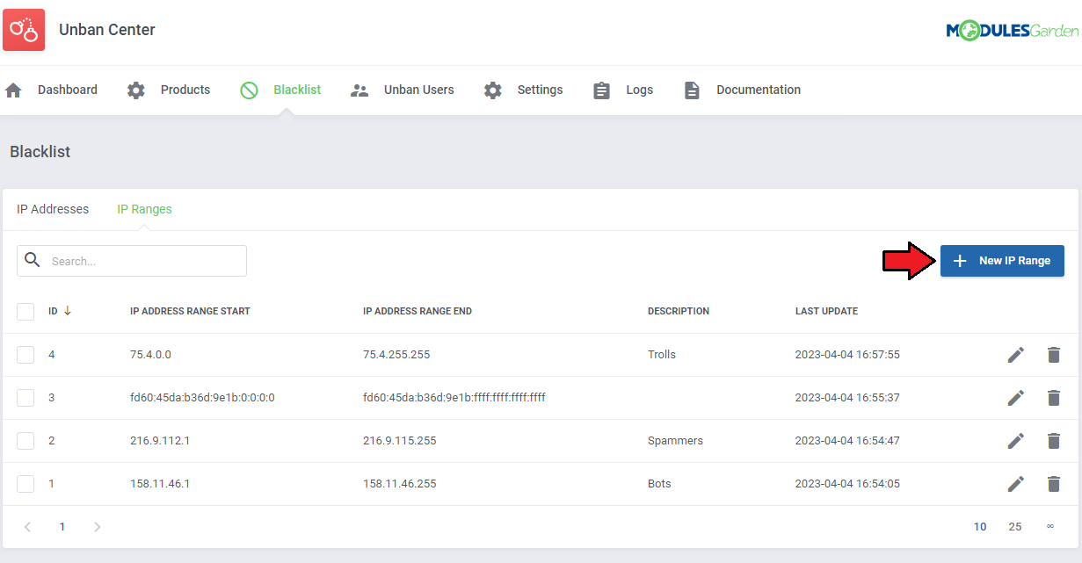Click the timestamp 2023-04-04 16:54:05
Image resolution: width=1082 pixels, height=563 pixels.
(847, 484)
